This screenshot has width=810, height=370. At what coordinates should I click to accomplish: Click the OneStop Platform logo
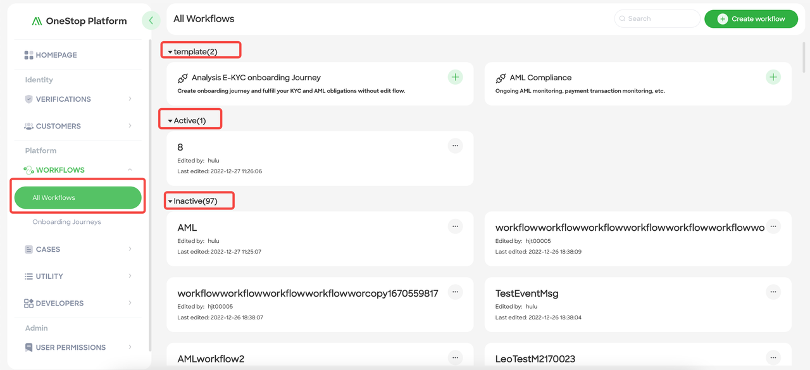79,20
